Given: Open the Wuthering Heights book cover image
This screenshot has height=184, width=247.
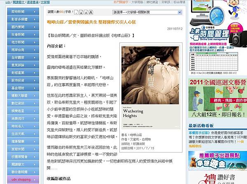Looking at the screenshot, I should (151, 87).
